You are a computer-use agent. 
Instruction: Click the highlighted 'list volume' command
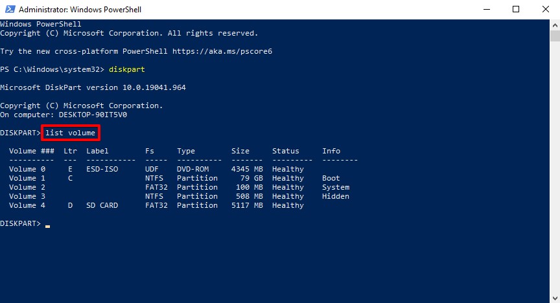tap(71, 133)
